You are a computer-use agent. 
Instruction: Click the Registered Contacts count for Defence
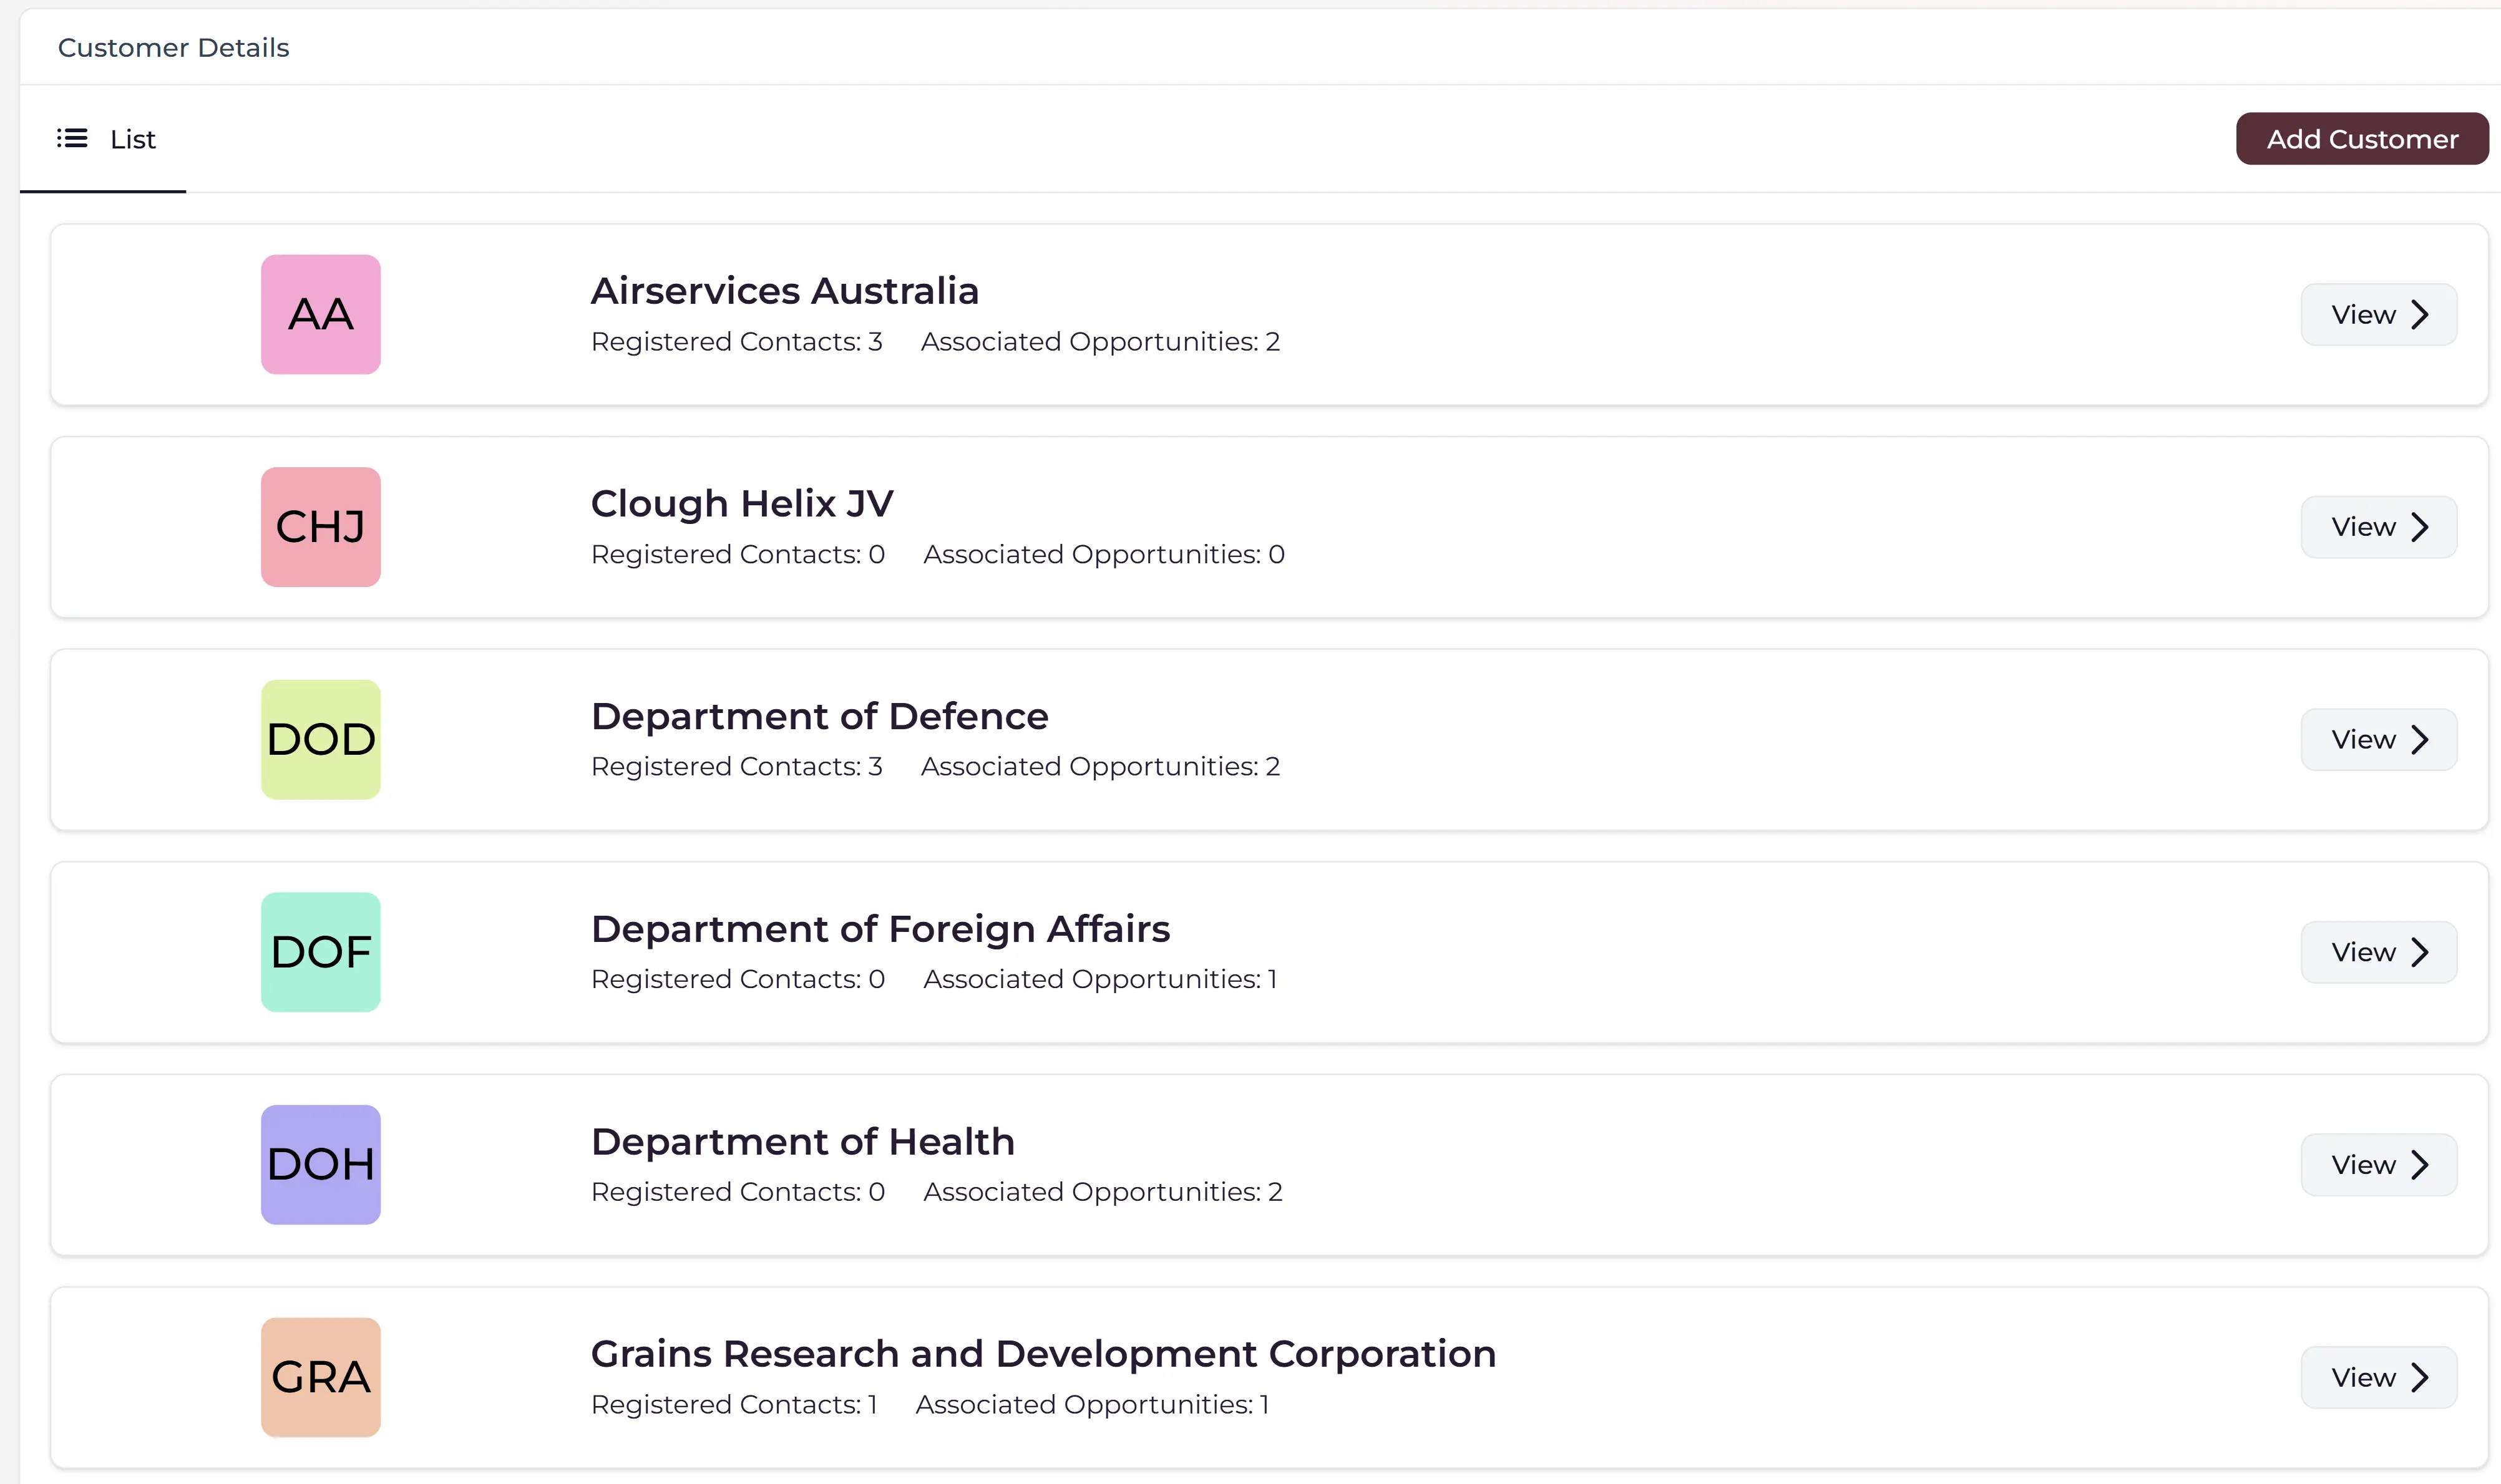coord(736,766)
